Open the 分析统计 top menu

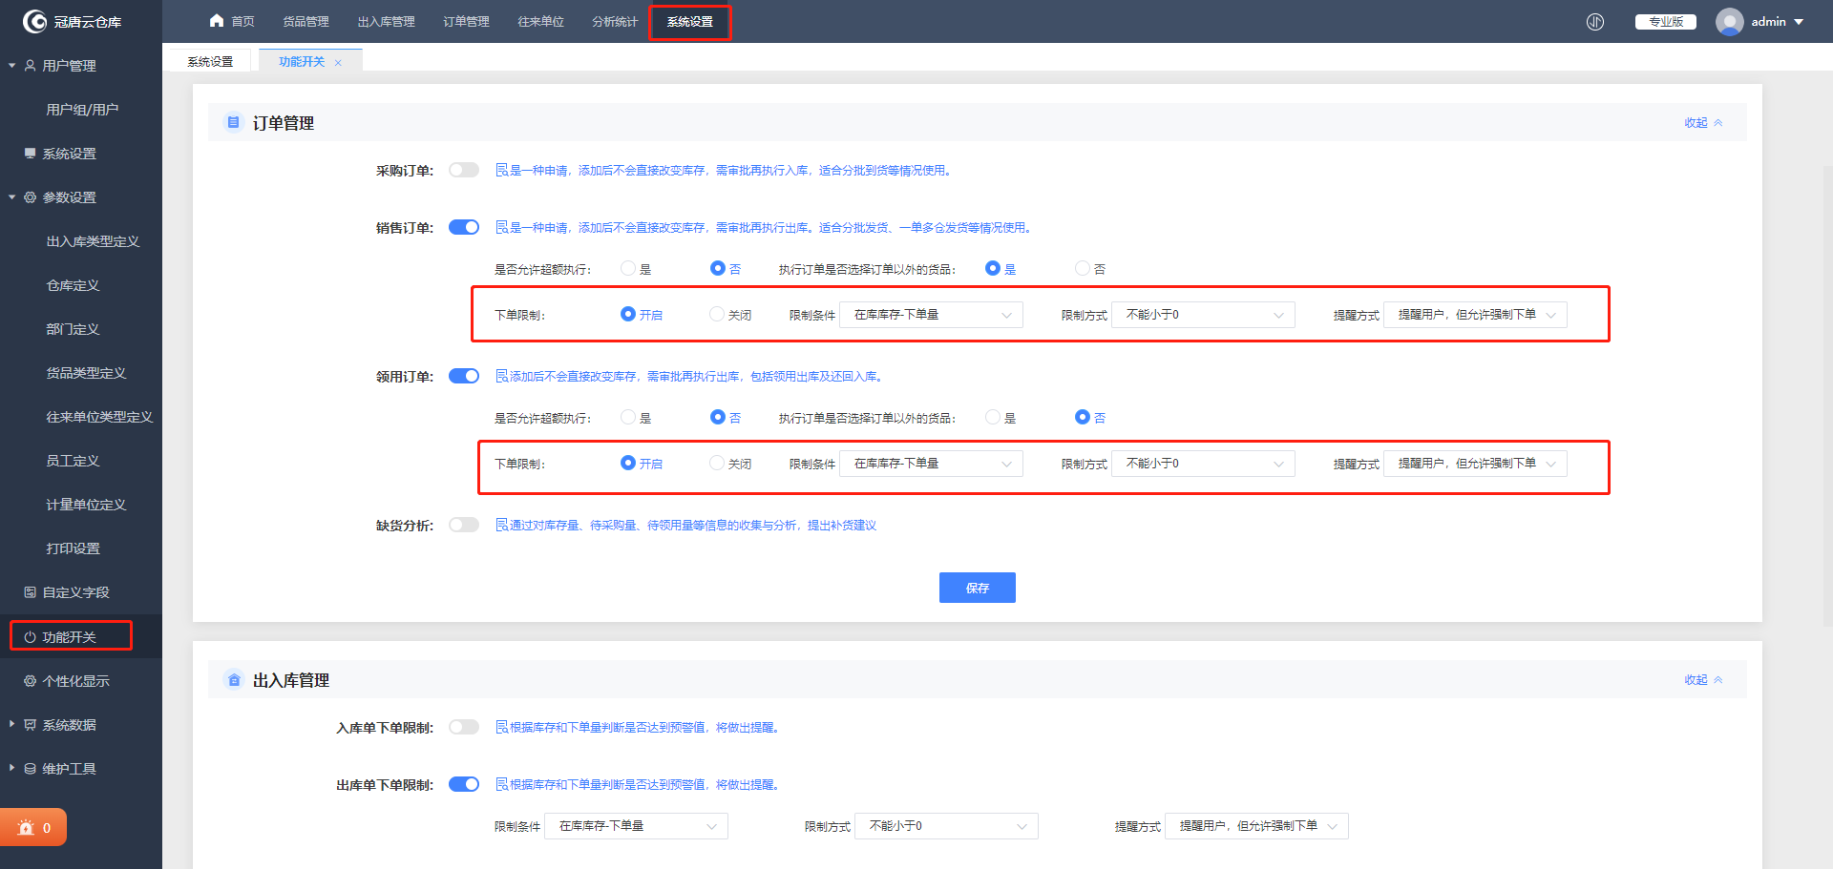(615, 22)
